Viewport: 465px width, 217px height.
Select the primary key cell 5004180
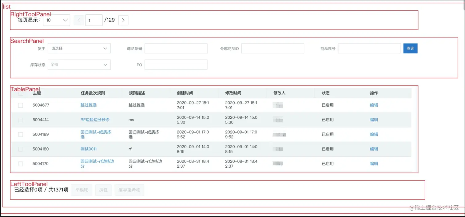click(x=41, y=149)
